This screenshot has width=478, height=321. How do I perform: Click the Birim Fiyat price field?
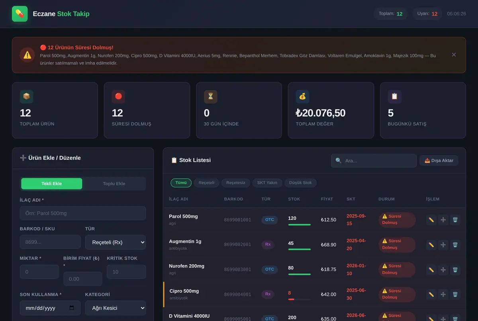click(83, 279)
